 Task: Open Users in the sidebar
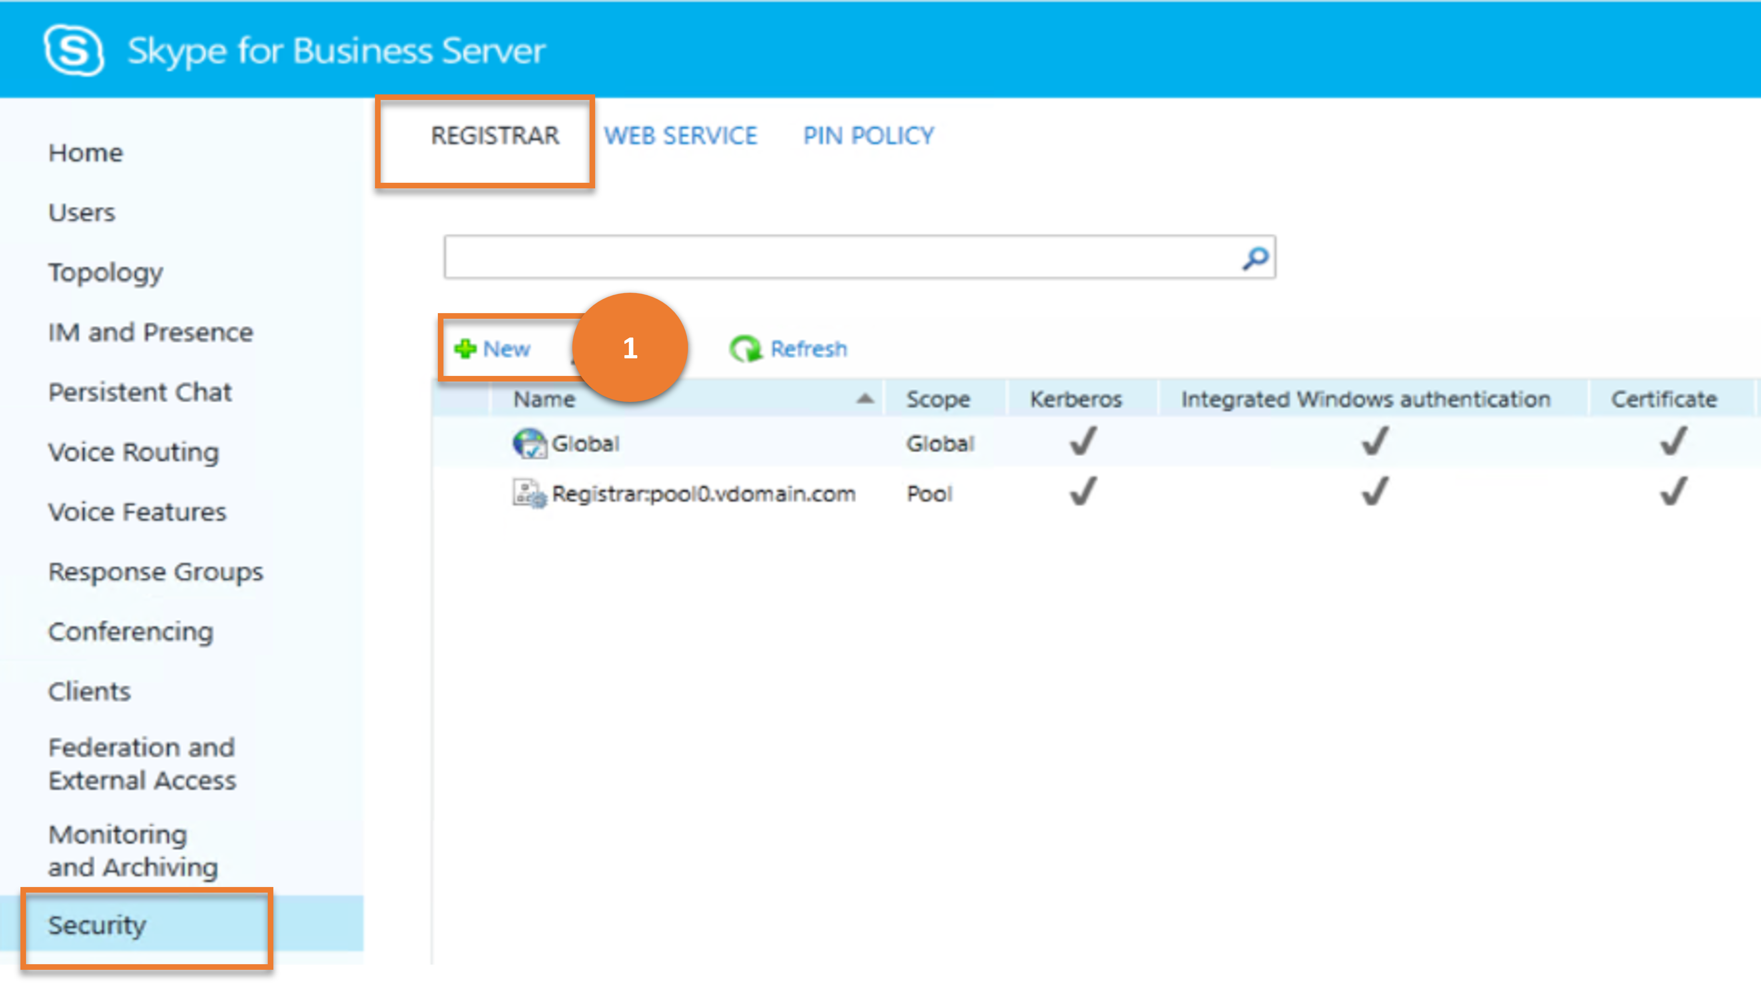[x=81, y=212]
